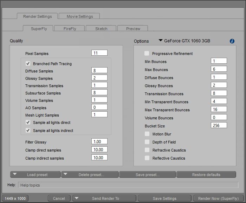246x203 pixels.
Task: Uncheck Branched Path Tracing
Action: click(x=28, y=64)
